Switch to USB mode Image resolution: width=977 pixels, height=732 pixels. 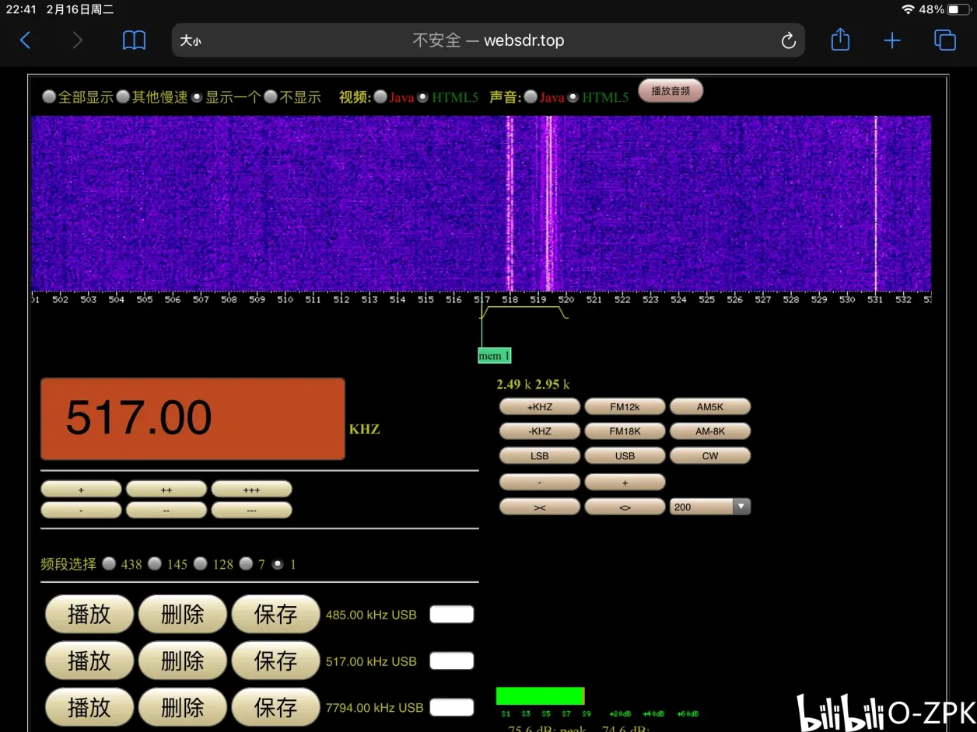[625, 456]
